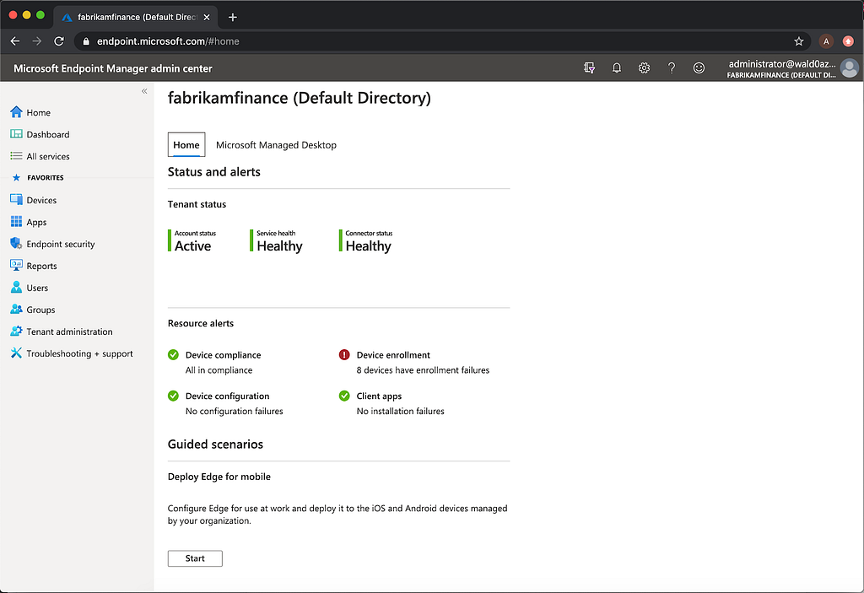Click the Dashboard icon in sidebar
Viewport: 864px width, 593px height.
(x=16, y=134)
